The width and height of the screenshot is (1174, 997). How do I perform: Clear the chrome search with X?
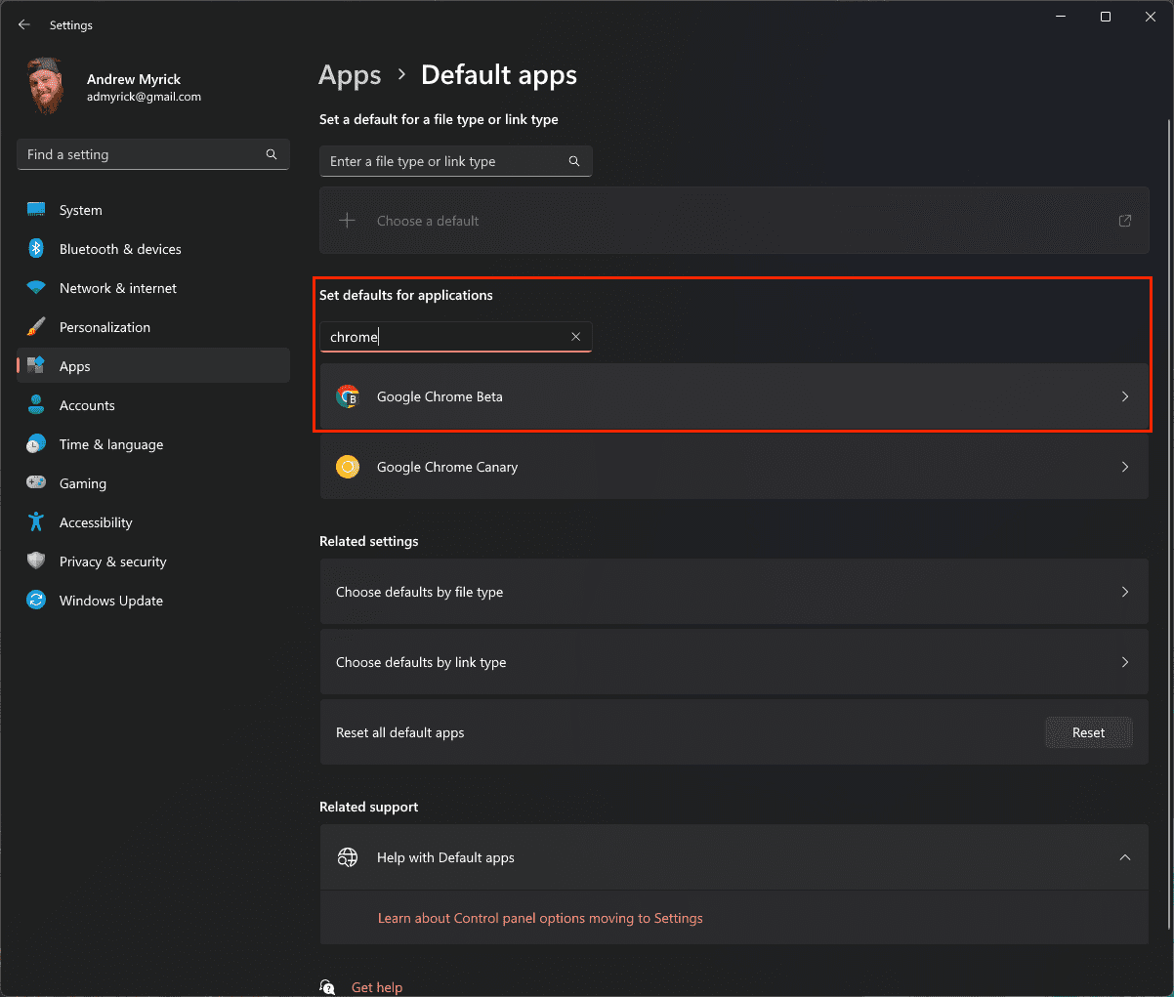575,337
